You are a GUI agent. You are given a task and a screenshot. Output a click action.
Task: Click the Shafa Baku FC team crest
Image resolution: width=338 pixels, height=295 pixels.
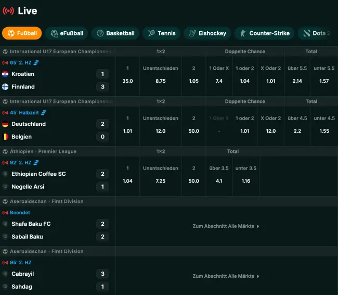pyautogui.click(x=5, y=224)
